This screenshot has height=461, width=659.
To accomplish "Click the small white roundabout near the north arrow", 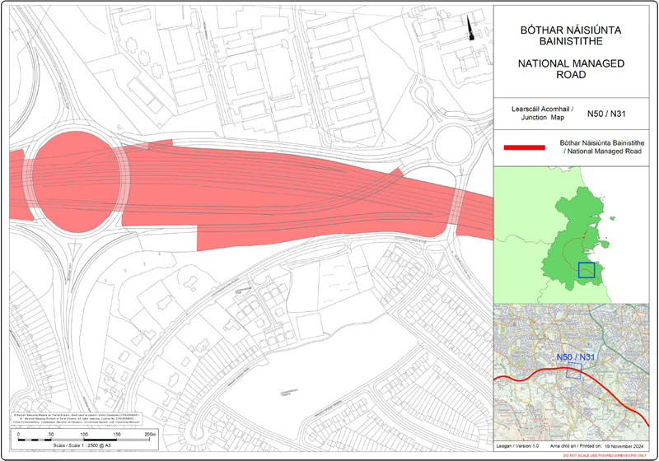I will (x=454, y=145).
